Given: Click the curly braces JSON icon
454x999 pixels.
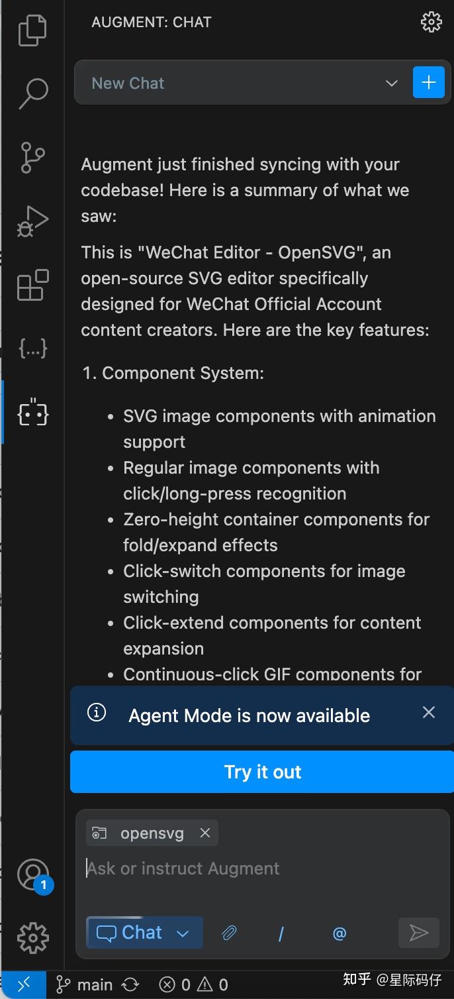Looking at the screenshot, I should click(x=32, y=350).
